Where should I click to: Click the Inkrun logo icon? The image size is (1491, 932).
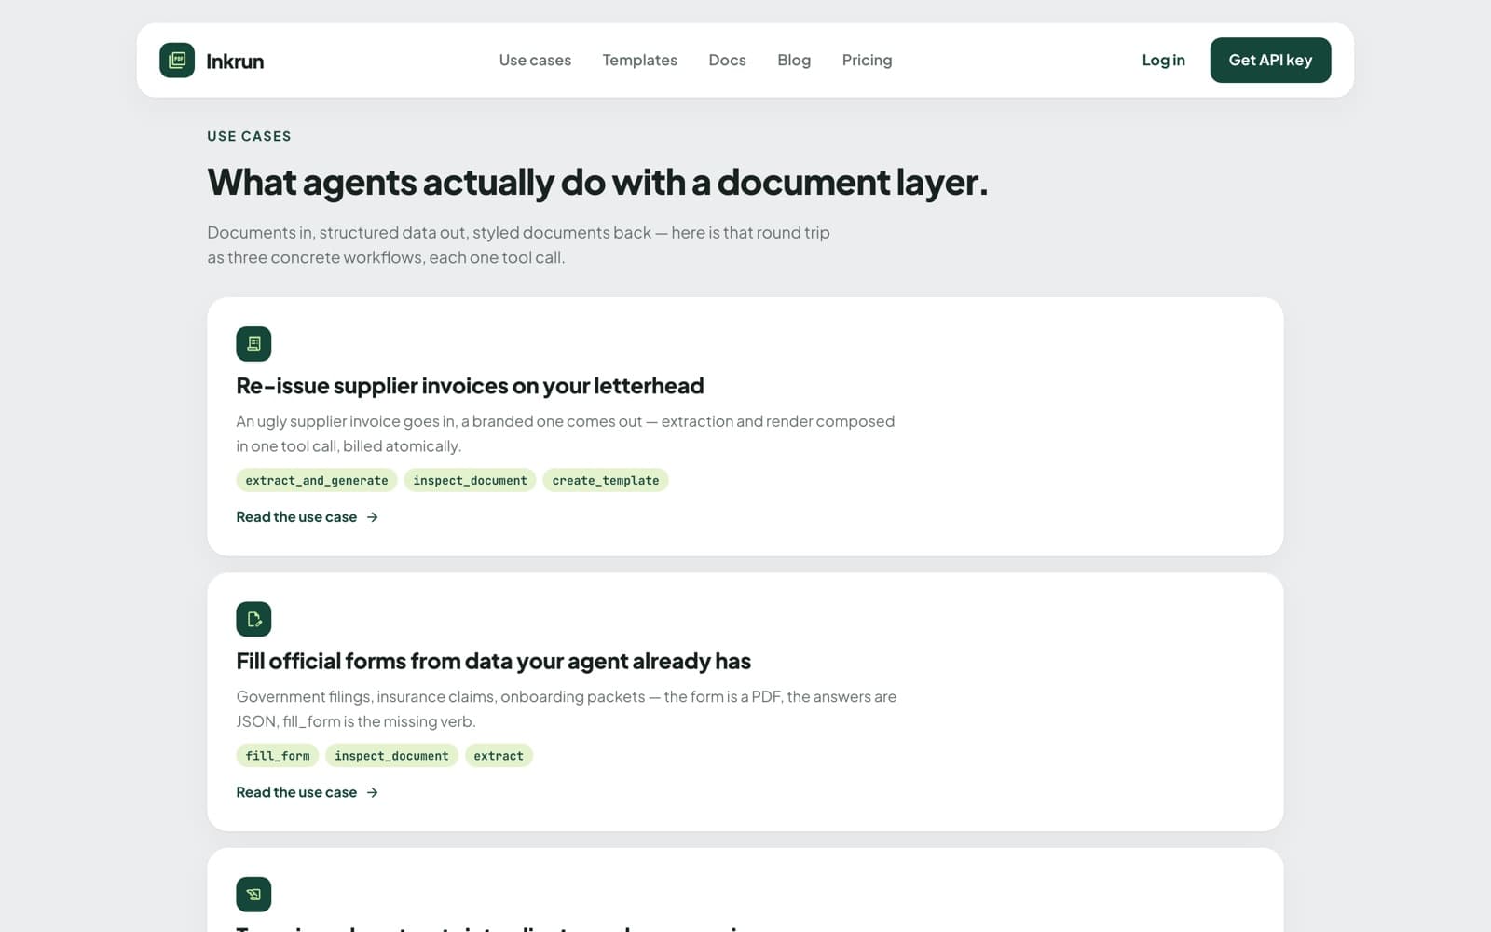(177, 61)
